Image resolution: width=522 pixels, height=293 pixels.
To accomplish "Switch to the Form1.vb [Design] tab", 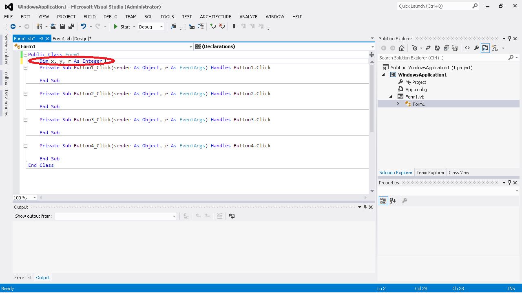I will pyautogui.click(x=72, y=39).
